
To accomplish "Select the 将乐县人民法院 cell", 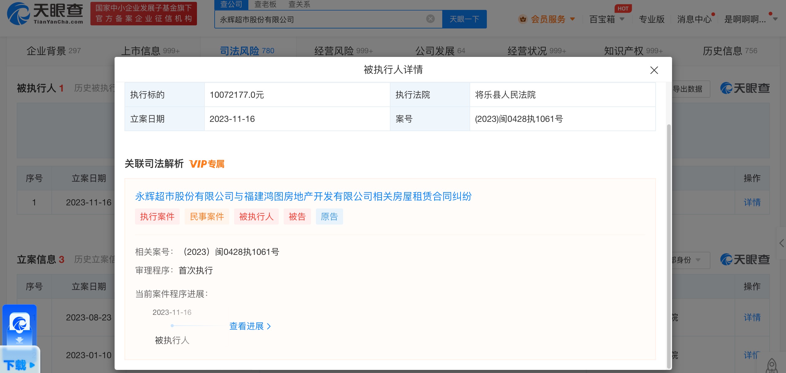I will (562, 95).
